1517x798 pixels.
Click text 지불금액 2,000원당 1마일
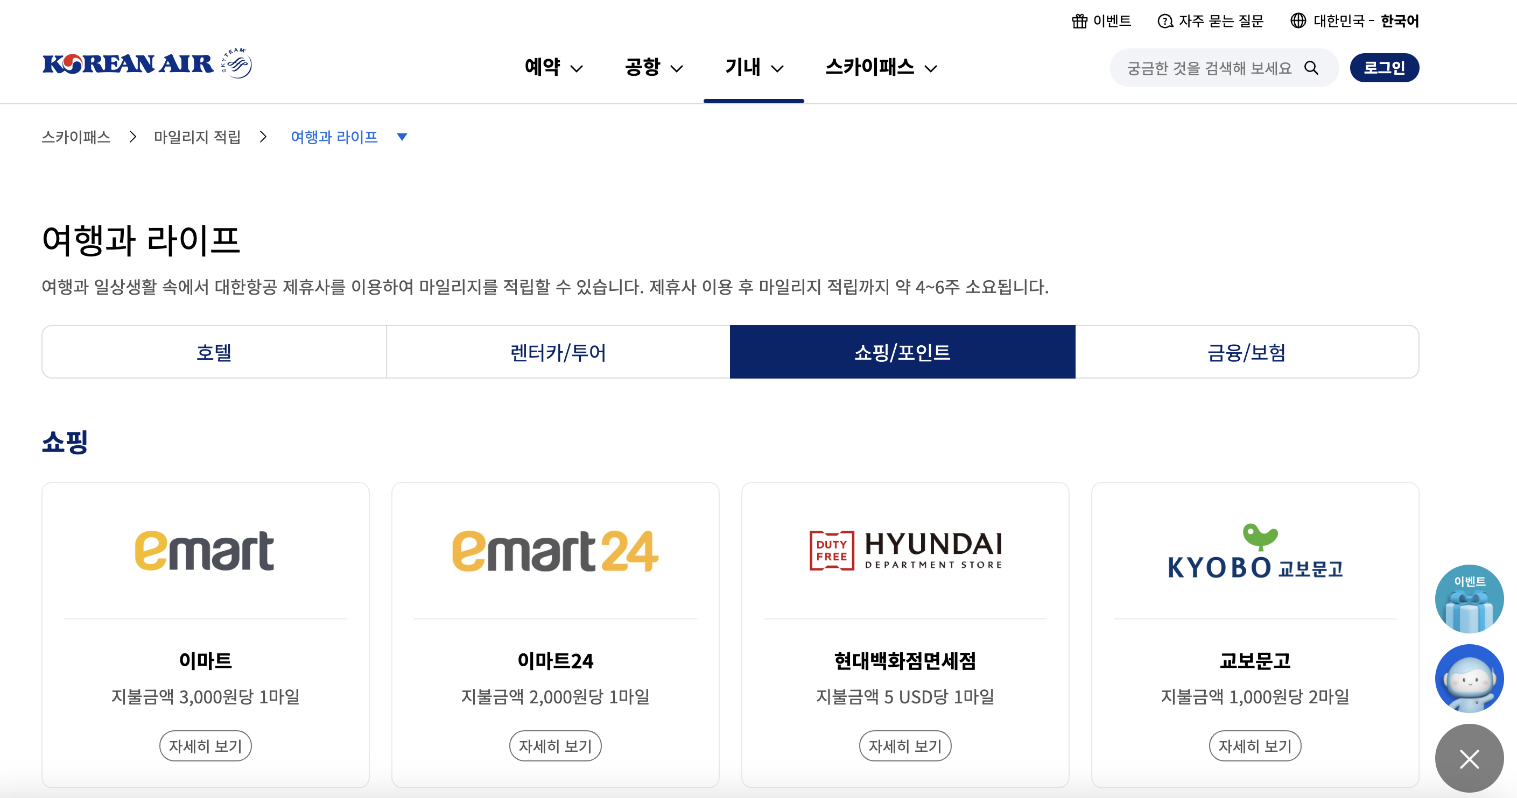pyautogui.click(x=556, y=696)
